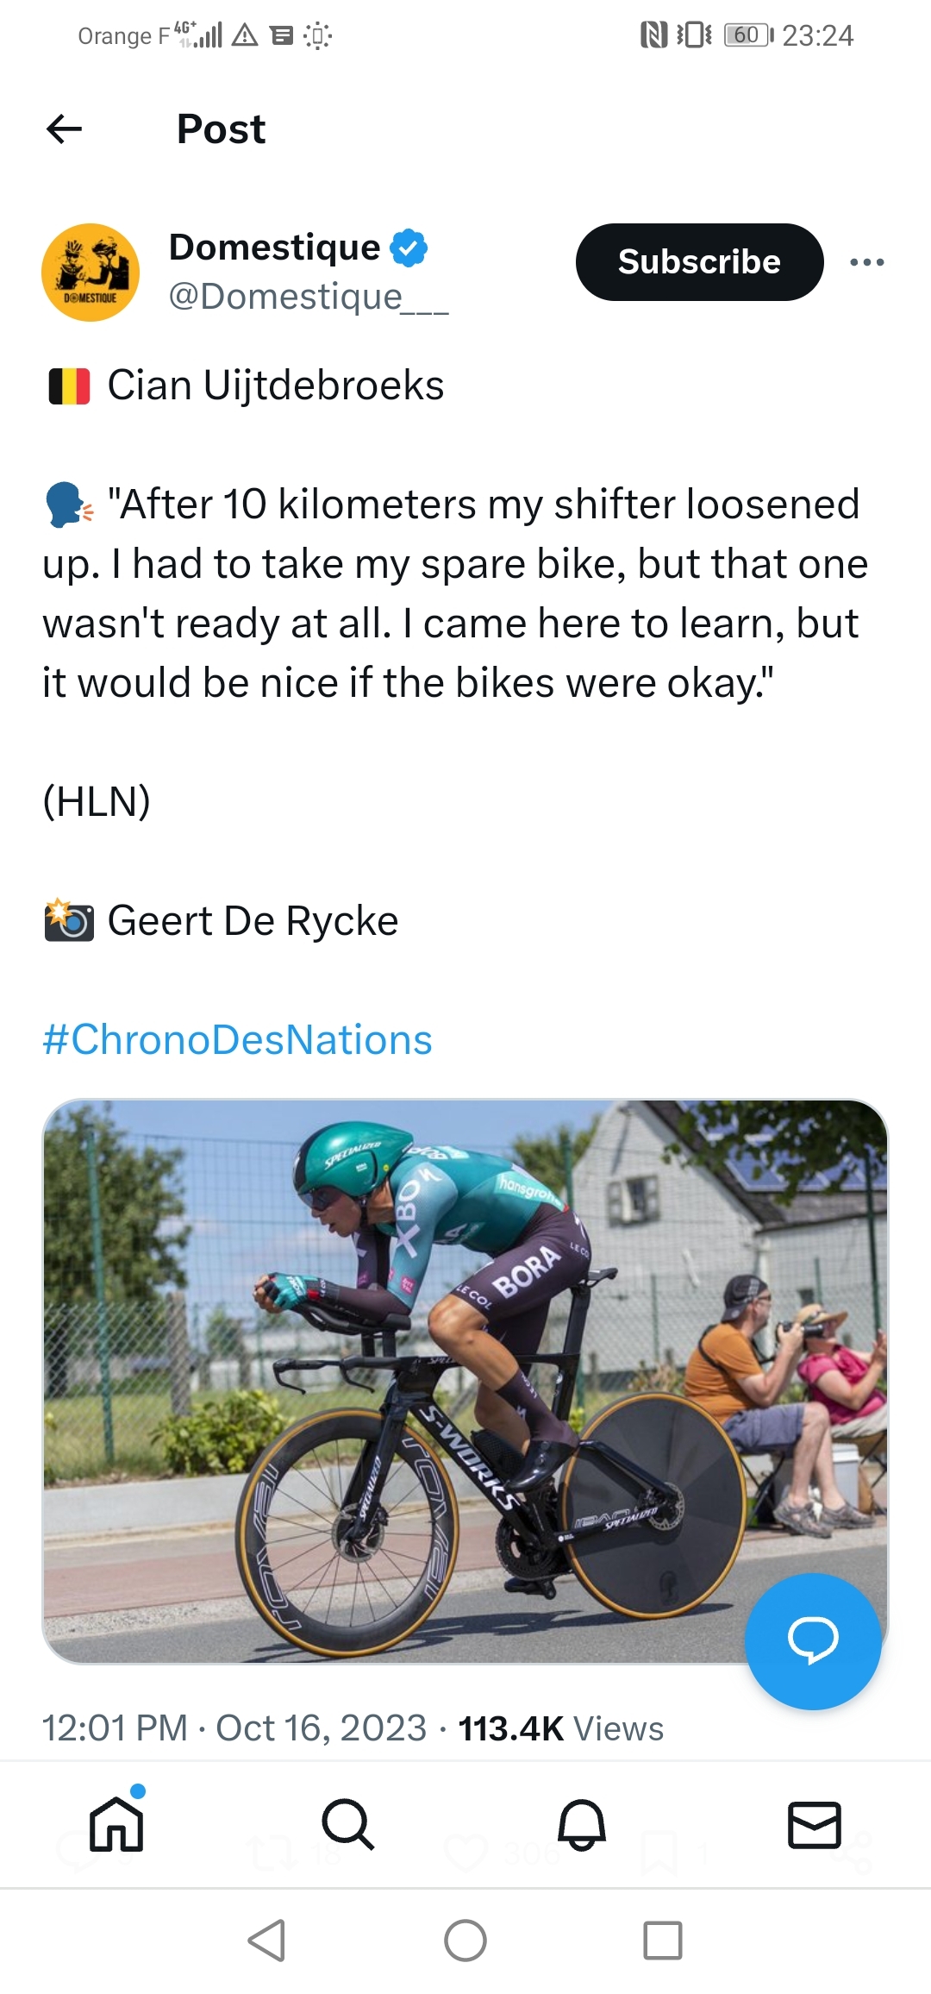The height and width of the screenshot is (1994, 931).
Task: Open the three-dot more options menu
Action: [866, 262]
